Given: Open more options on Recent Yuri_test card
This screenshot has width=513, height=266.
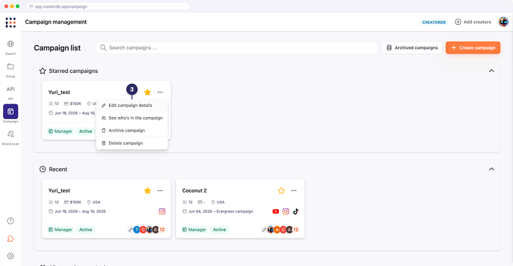Looking at the screenshot, I should tap(160, 191).
